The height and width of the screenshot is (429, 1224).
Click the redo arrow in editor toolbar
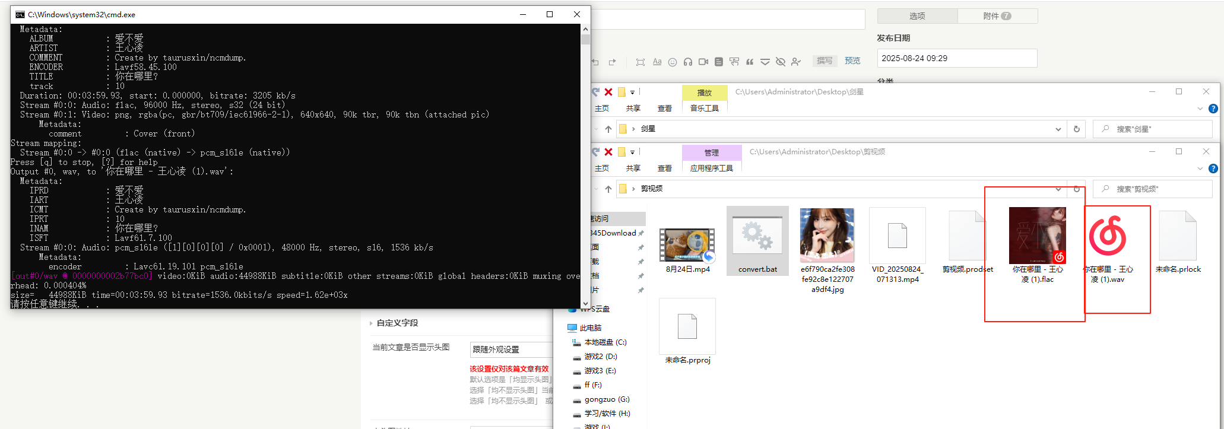613,62
